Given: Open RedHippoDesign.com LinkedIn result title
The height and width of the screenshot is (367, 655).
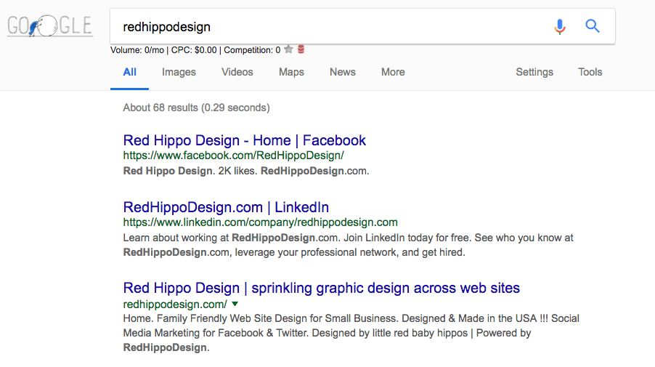Looking at the screenshot, I should (226, 207).
